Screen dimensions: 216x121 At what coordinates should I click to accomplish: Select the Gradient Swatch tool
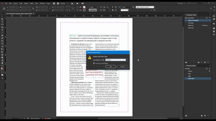pyautogui.click(x=2, y=52)
